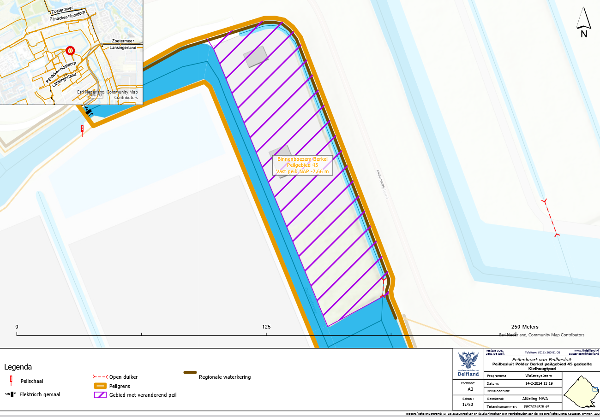Screen dimensions: 600x417
Task: Click the brown Regionale waterkering legend line
Action: point(190,372)
